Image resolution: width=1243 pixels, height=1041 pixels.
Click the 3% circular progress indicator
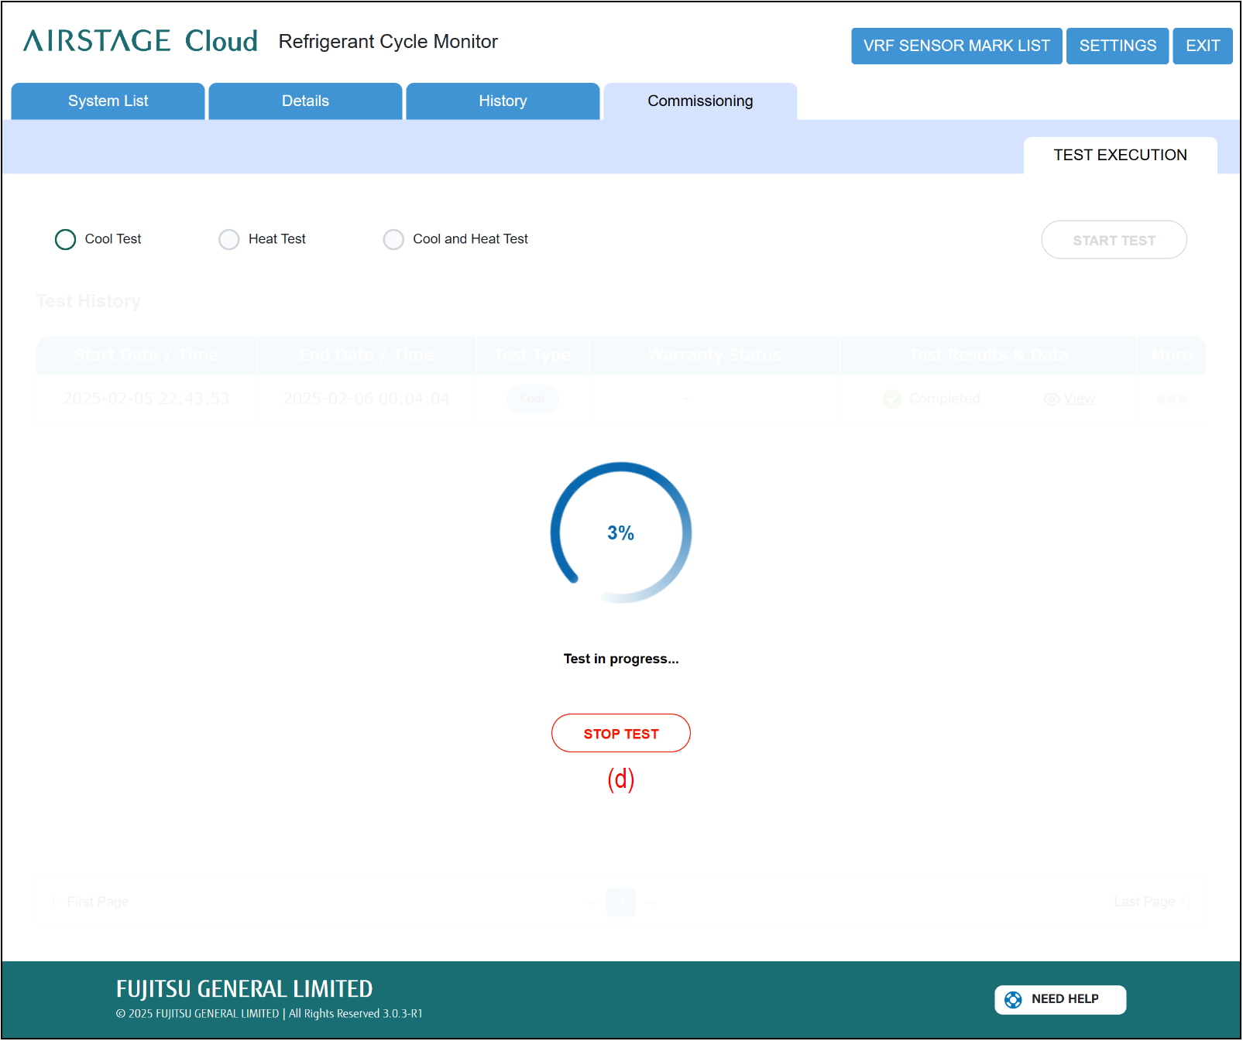[620, 532]
